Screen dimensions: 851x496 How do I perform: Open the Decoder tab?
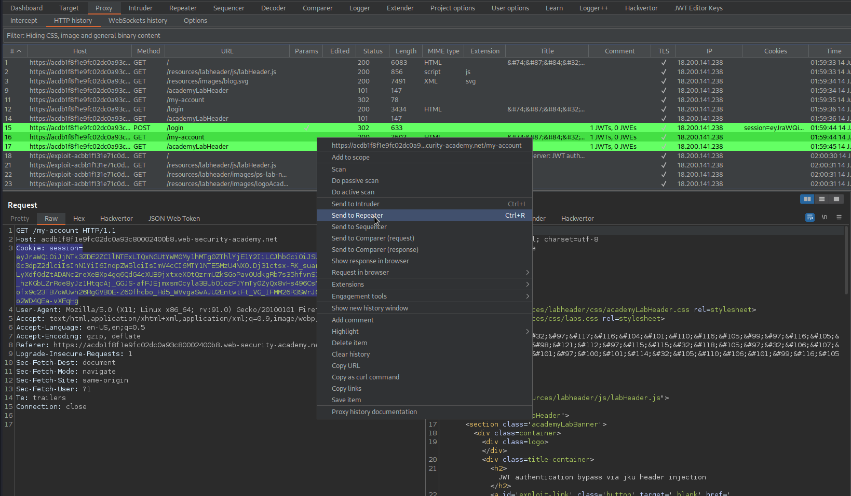coord(274,8)
